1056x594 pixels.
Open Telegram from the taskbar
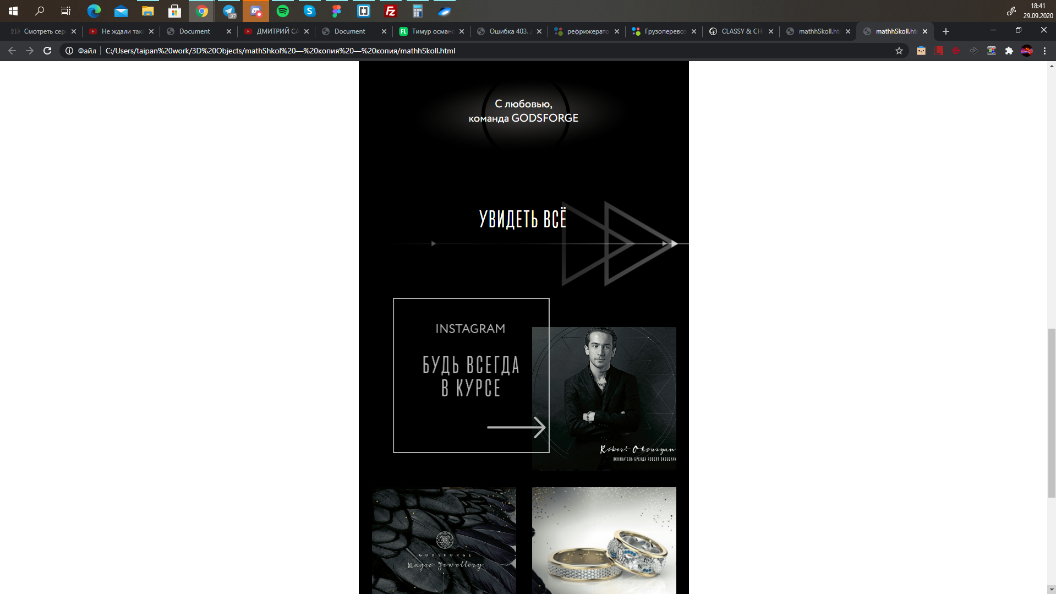pos(229,11)
